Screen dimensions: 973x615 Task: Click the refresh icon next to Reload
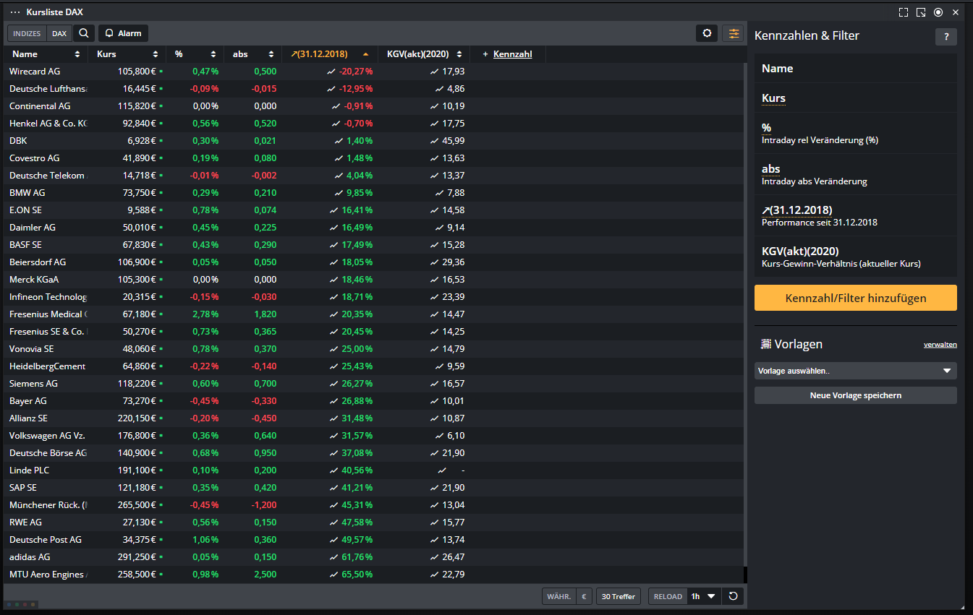coord(733,596)
